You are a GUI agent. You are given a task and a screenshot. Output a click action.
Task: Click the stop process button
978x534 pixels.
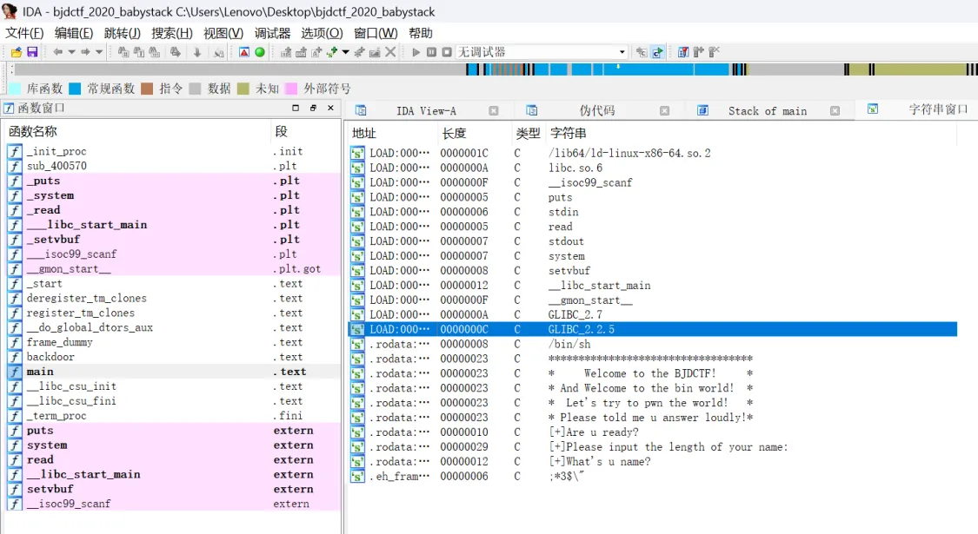pyautogui.click(x=447, y=52)
